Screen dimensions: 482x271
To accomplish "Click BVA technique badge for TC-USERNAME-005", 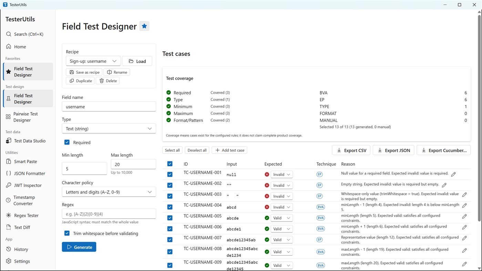I will point(320,218).
